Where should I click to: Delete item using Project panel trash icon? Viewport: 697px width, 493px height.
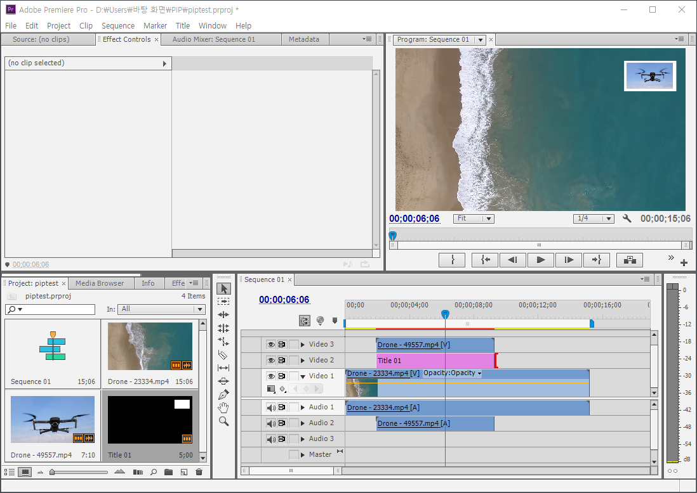(x=199, y=472)
